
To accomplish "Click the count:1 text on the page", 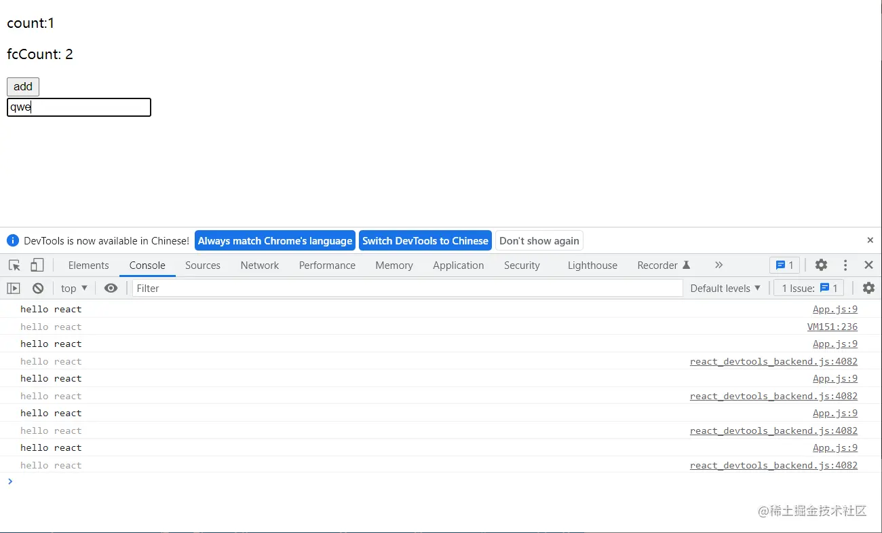I will 31,23.
